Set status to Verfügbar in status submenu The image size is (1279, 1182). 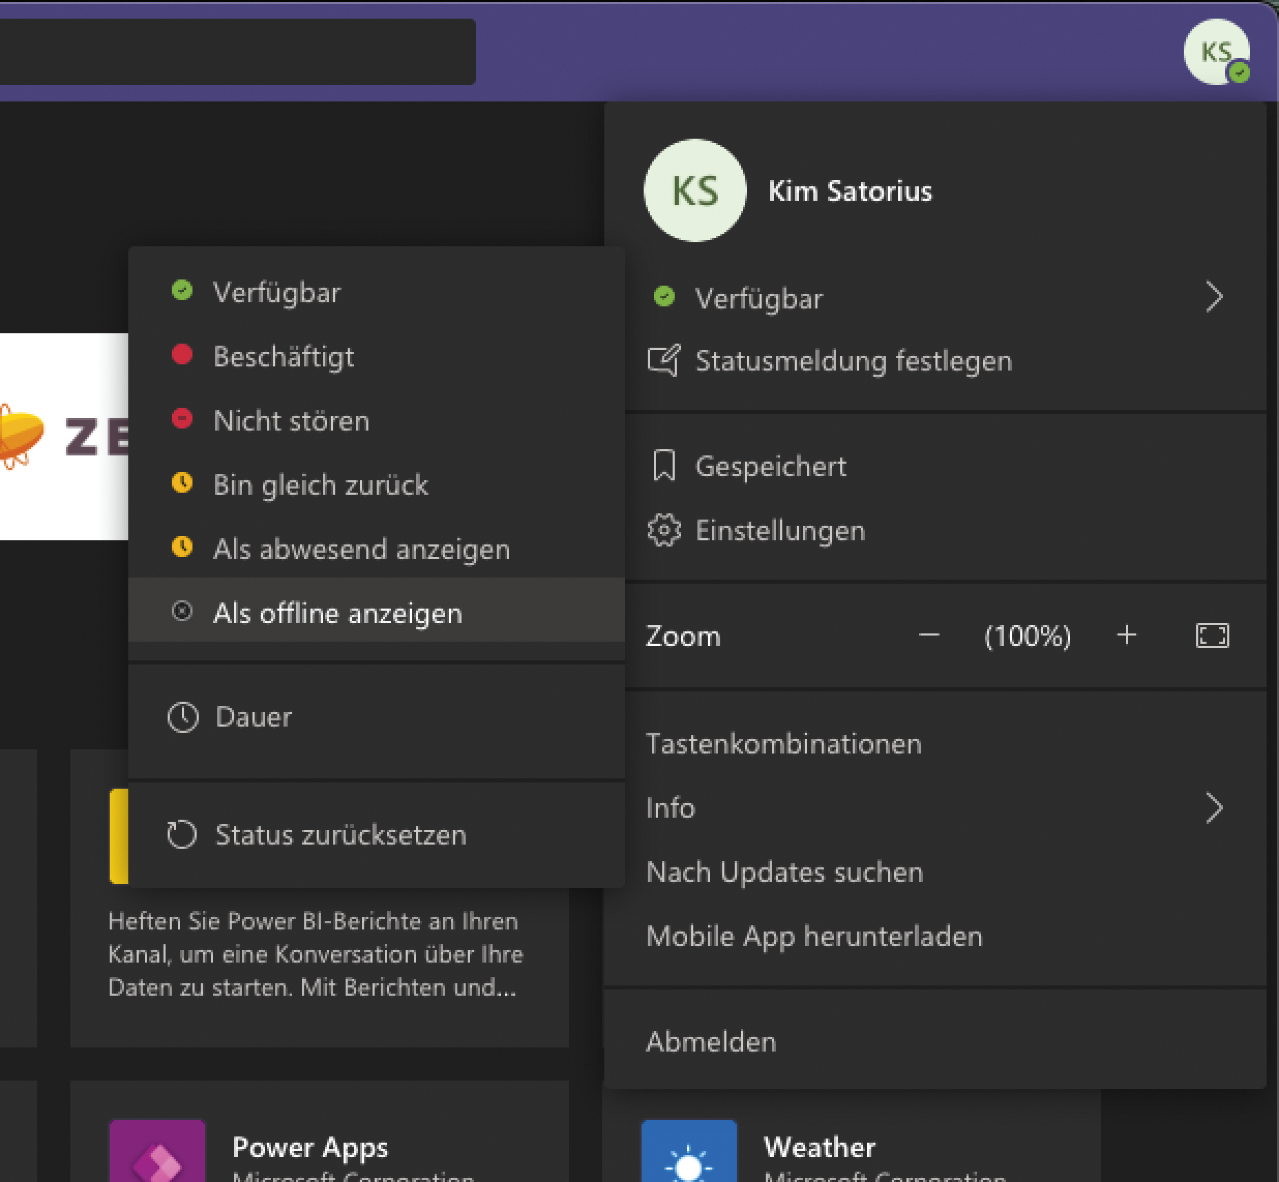click(377, 293)
